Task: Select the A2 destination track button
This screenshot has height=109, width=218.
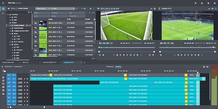Action: pyautogui.click(x=14, y=83)
